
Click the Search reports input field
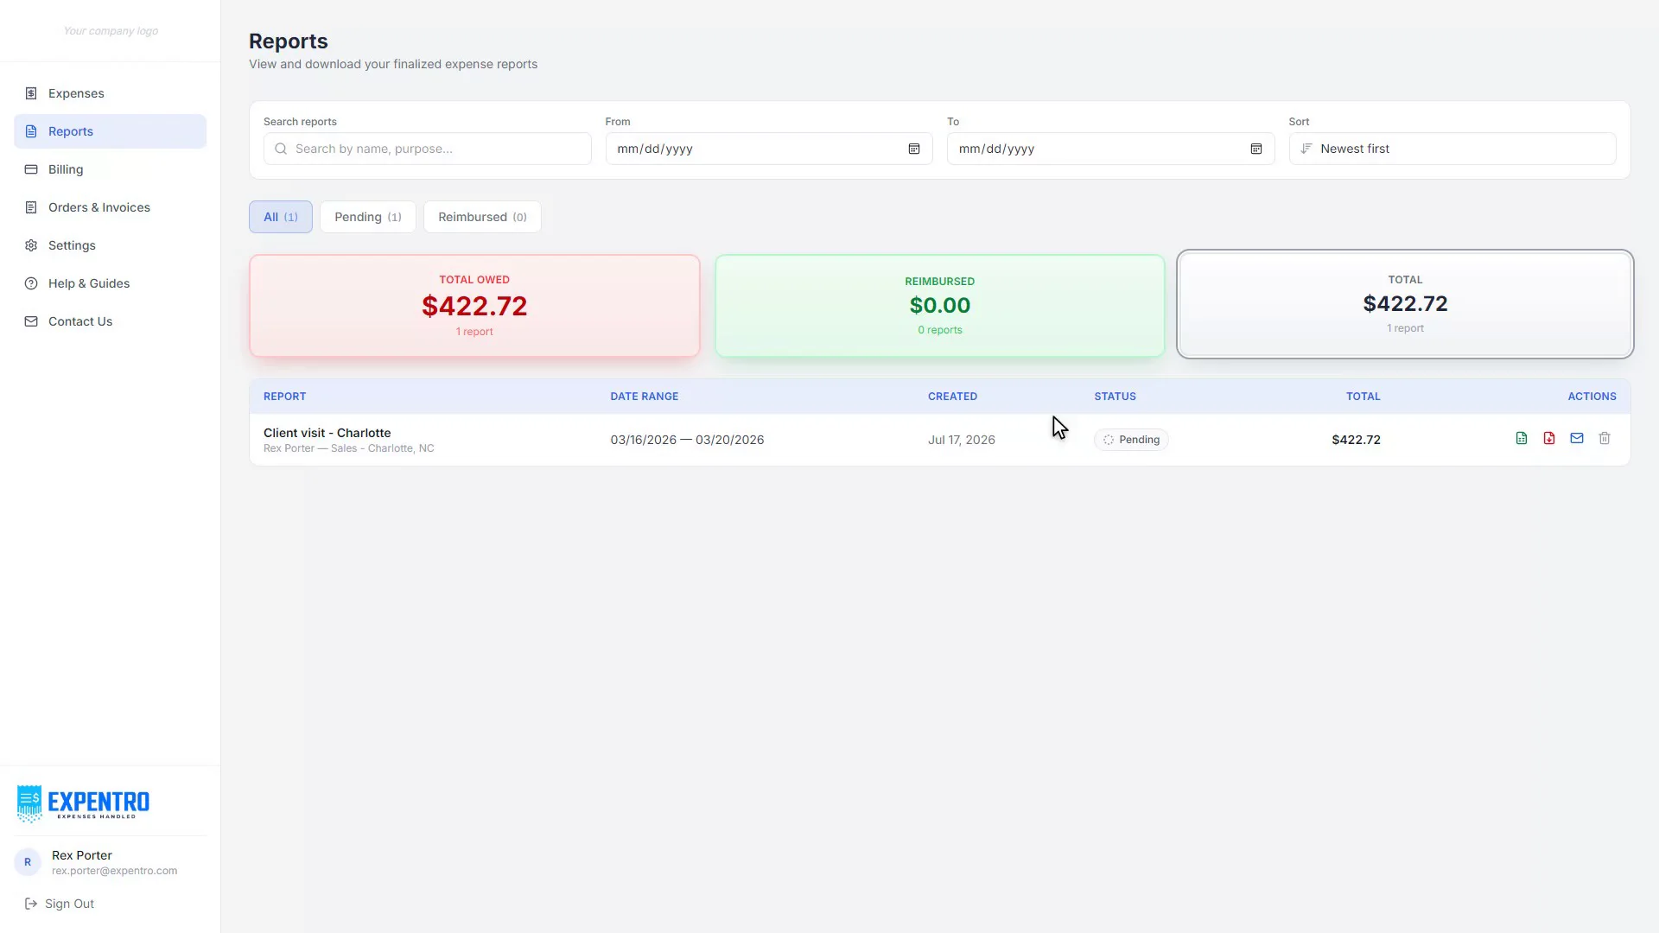(428, 149)
